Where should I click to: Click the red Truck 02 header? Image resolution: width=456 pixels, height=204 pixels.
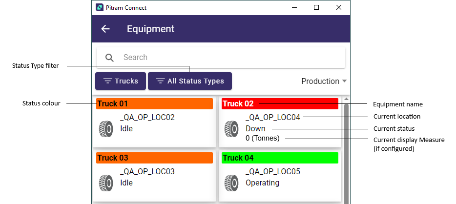tap(280, 104)
